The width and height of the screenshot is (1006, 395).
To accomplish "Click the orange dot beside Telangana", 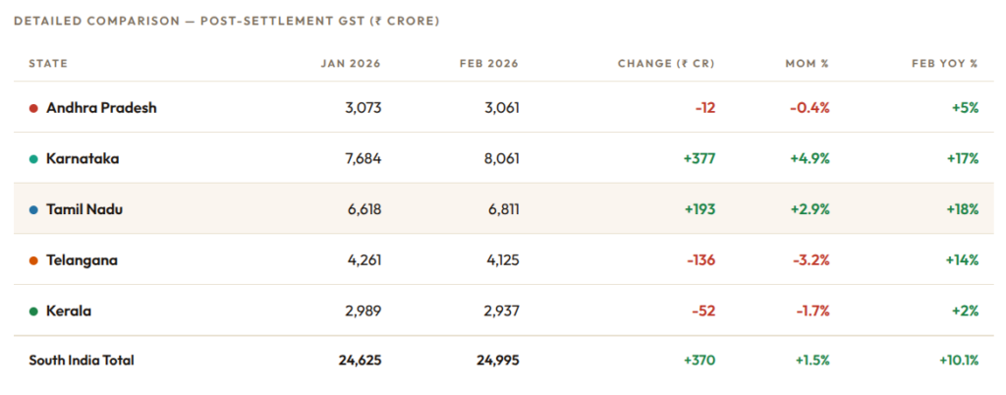I will point(33,261).
